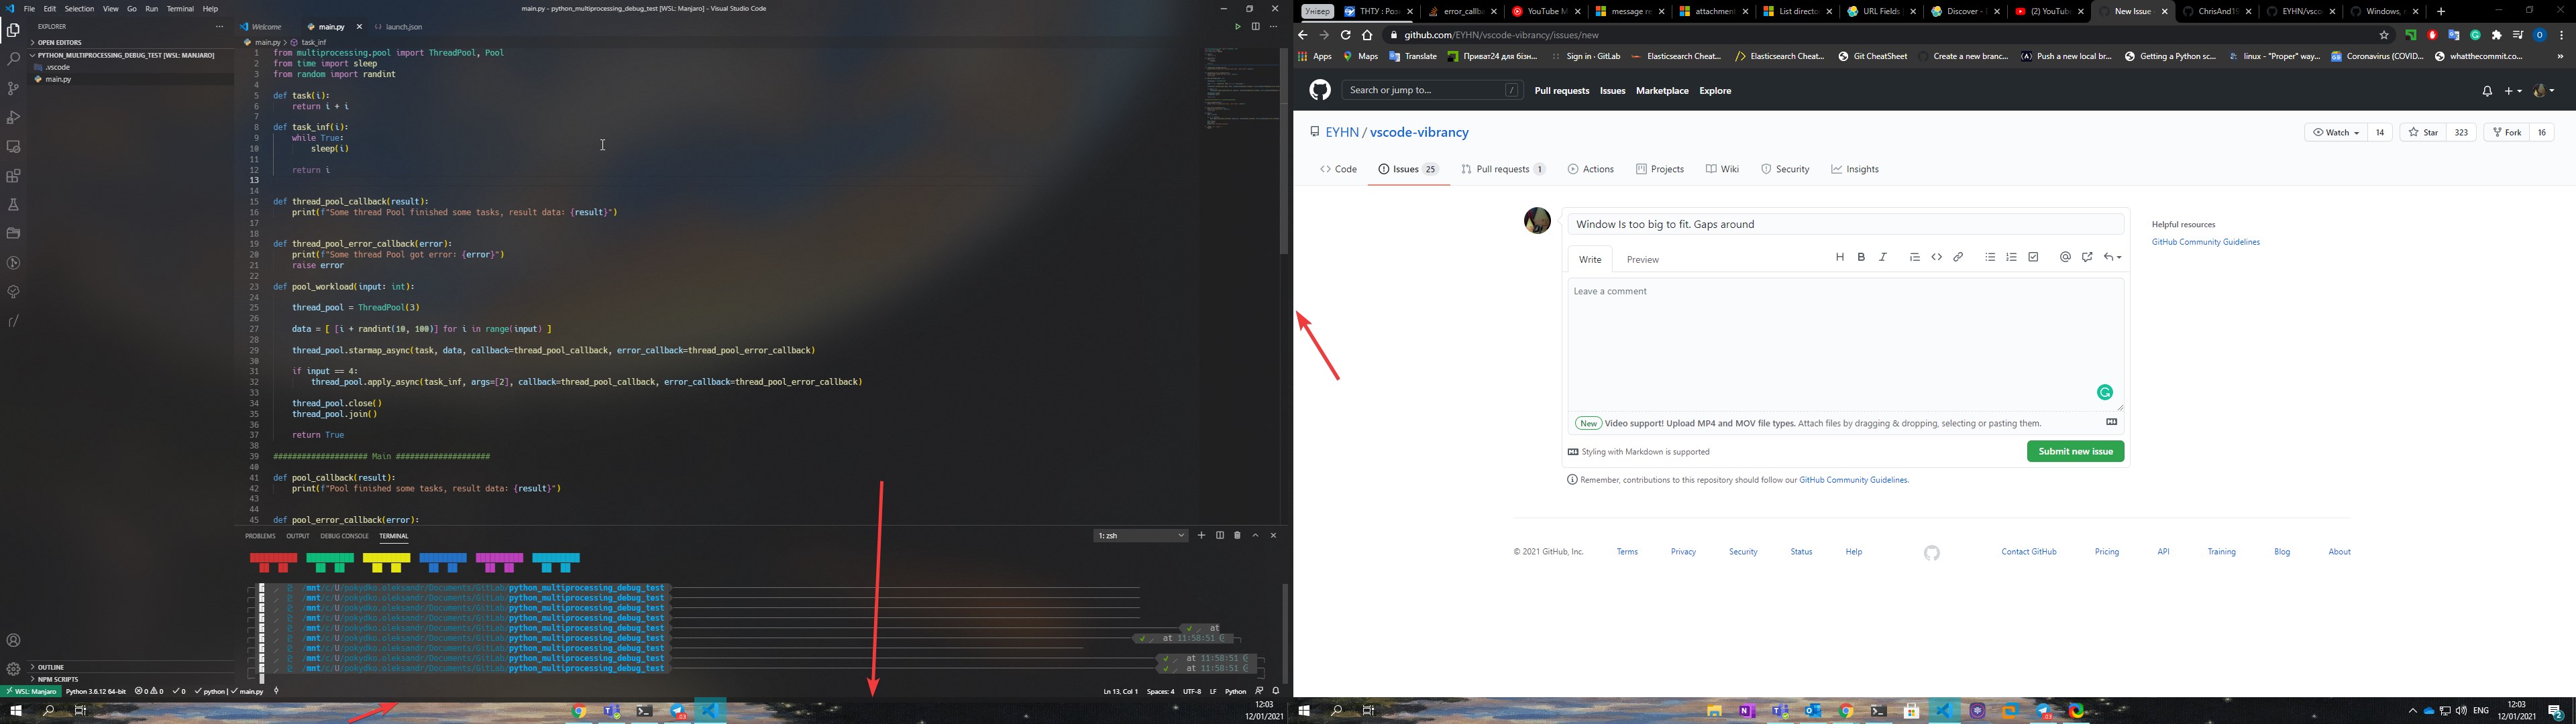
Task: Bookmark the GitHub page with the star icon
Action: pos(2384,34)
